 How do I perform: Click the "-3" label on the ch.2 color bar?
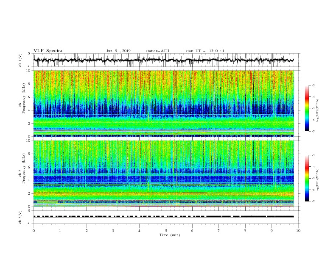313,155
